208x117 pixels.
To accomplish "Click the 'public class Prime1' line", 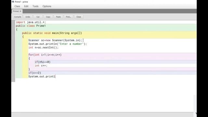I will 31,26.
